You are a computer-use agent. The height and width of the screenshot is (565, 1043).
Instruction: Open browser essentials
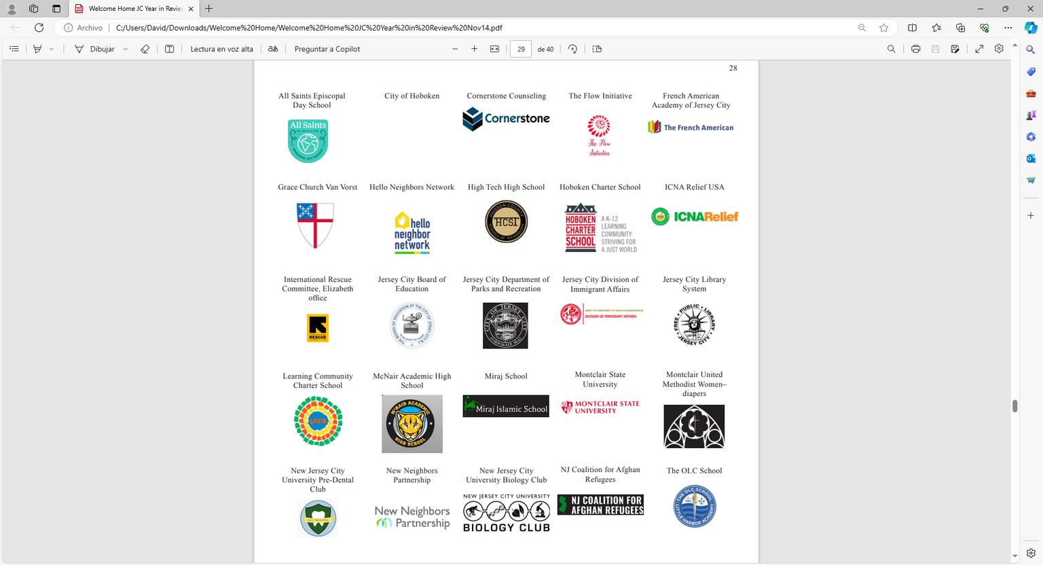click(x=984, y=28)
